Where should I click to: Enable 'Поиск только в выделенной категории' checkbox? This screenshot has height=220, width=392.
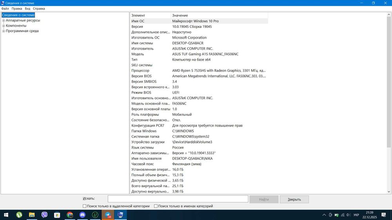click(85, 206)
